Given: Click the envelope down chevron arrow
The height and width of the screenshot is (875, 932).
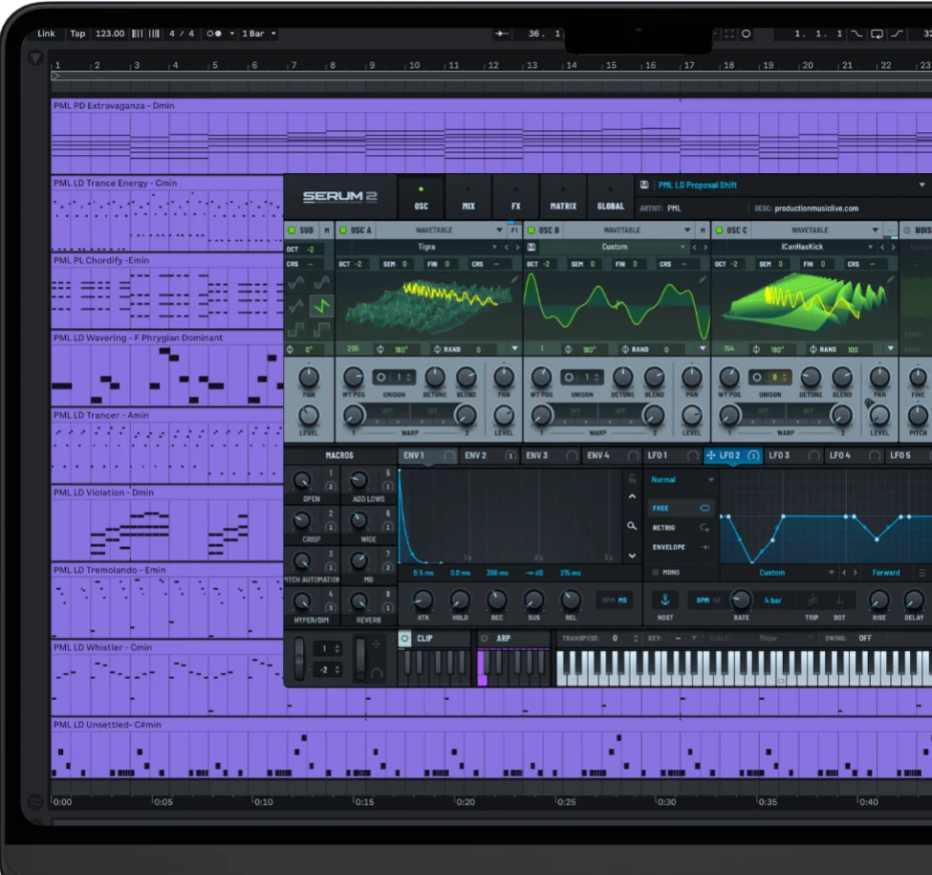Looking at the screenshot, I should (x=632, y=556).
